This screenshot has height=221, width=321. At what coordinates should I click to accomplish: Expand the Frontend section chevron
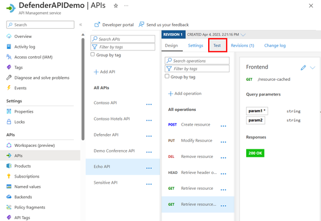(x=312, y=67)
